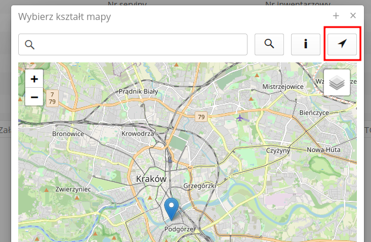
Task: Click the blue location marker pin
Action: point(171,210)
